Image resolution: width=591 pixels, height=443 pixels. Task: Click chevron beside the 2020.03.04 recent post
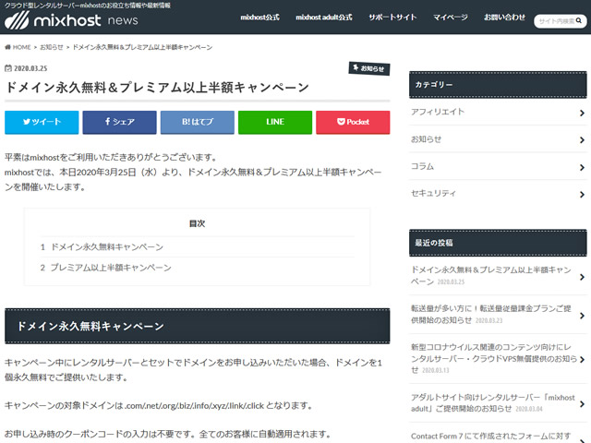coord(582,404)
